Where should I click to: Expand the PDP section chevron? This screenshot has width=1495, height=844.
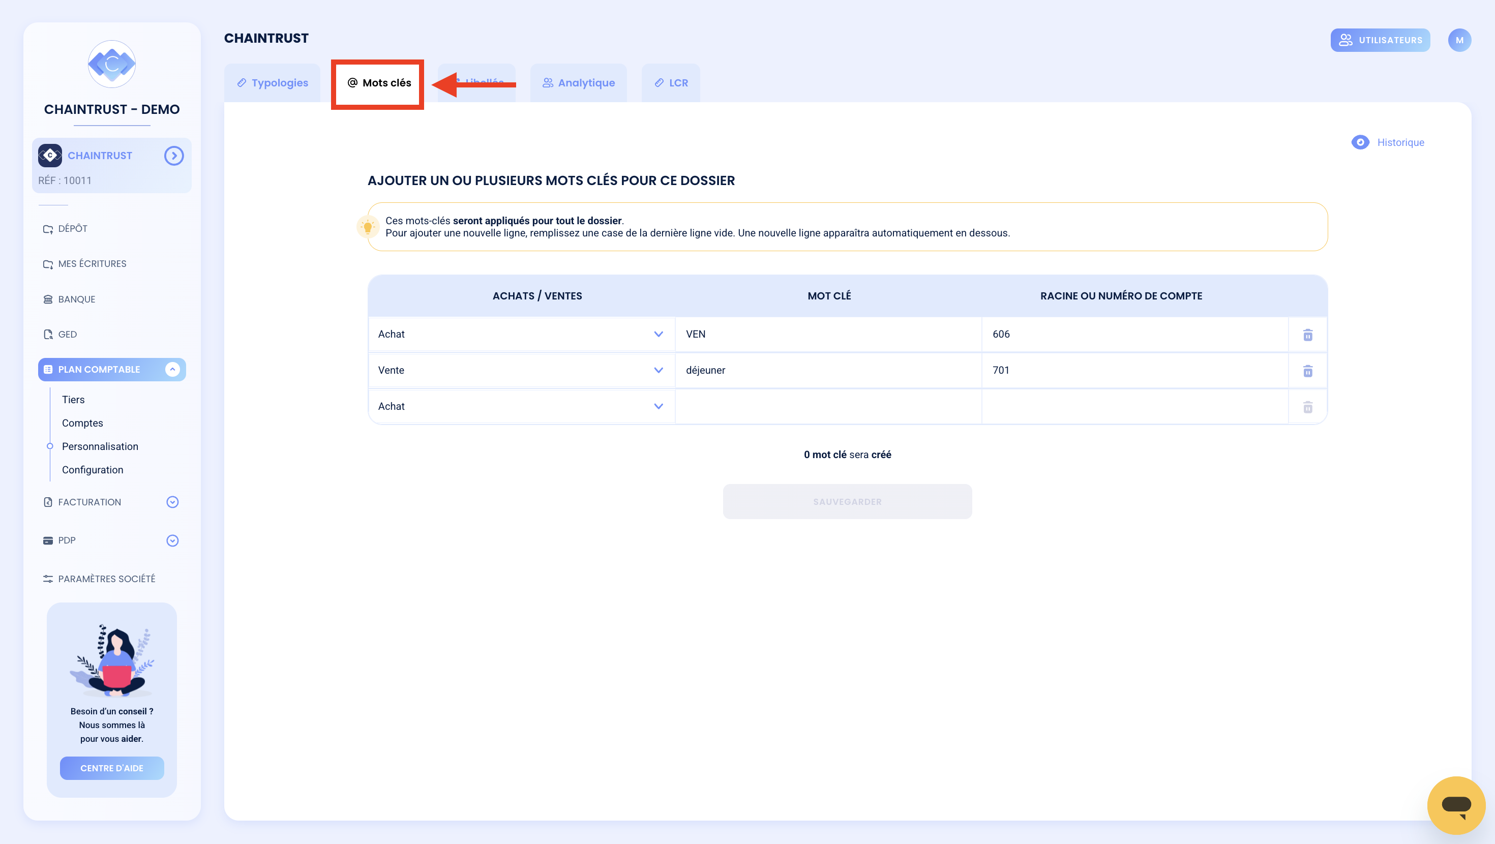[172, 540]
